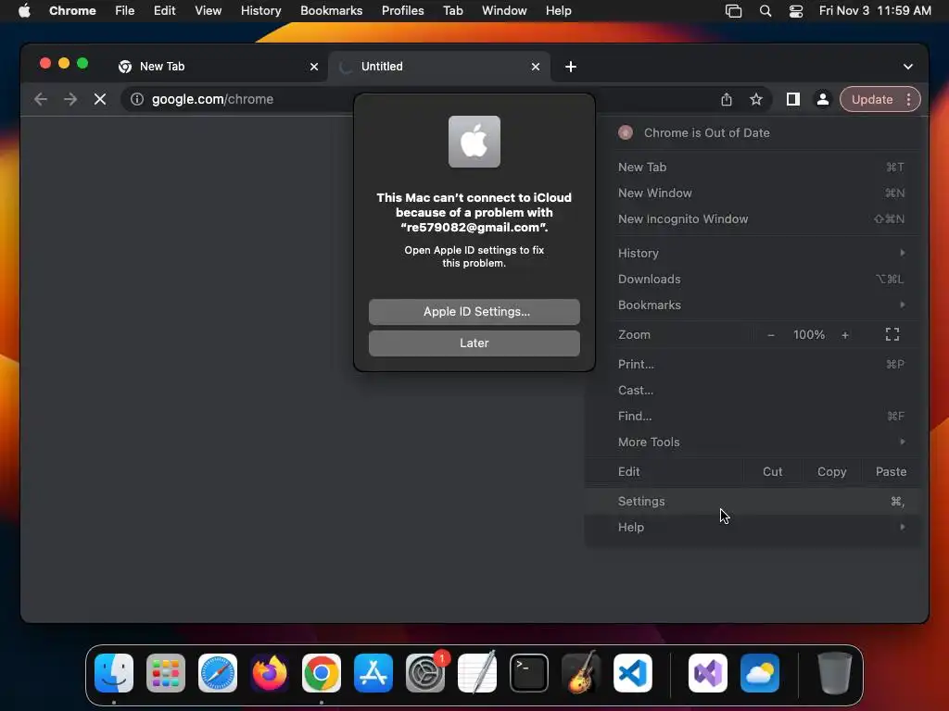Open App Store from the Dock

point(373,673)
